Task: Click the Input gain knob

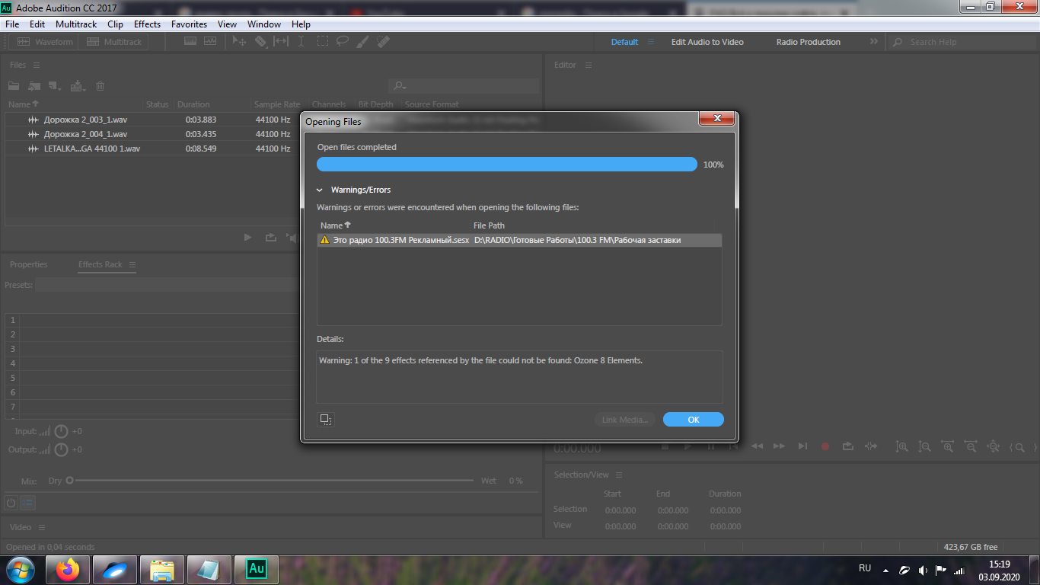Action: coord(61,432)
